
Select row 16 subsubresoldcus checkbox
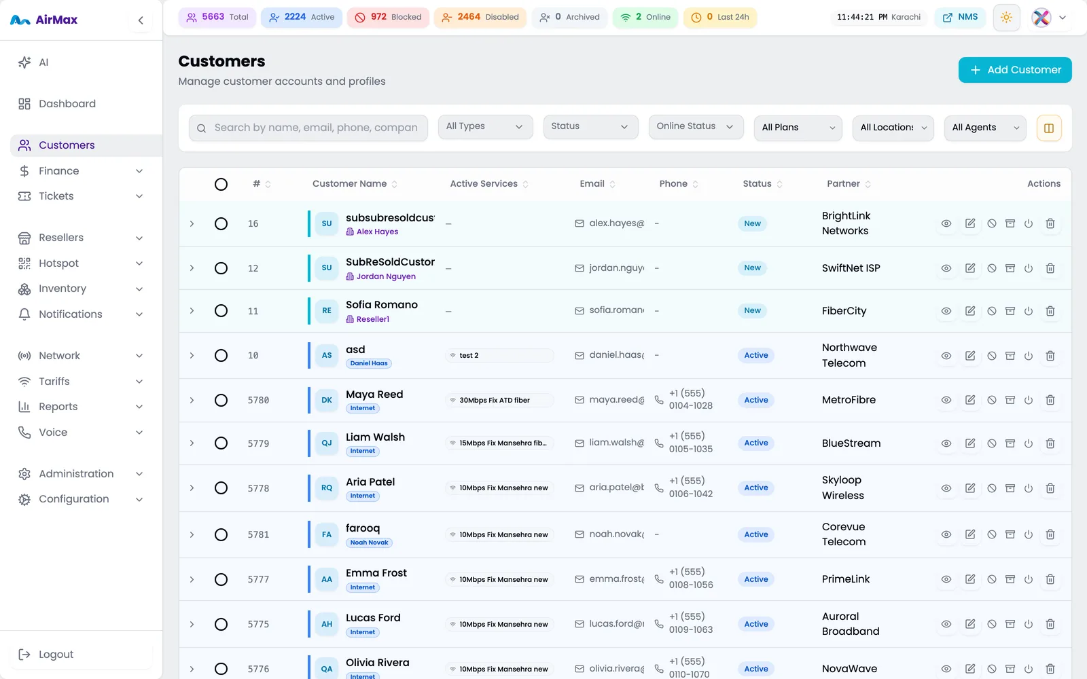[221, 223]
